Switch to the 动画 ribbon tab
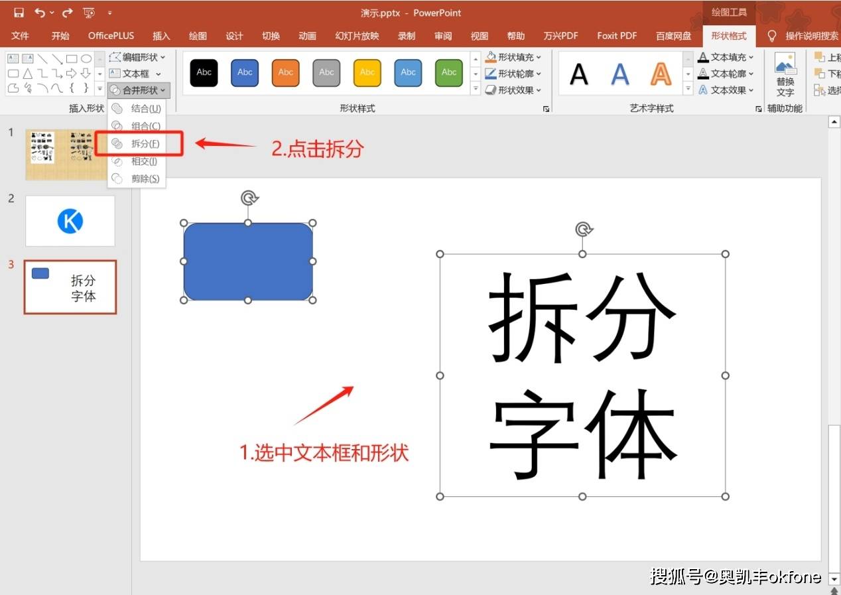Image resolution: width=841 pixels, height=595 pixels. [307, 36]
